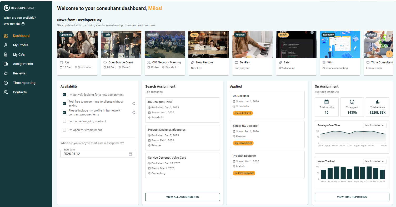Open the Start date calendar picker icon
Screen dimensions: 396x207
pyautogui.click(x=130, y=154)
